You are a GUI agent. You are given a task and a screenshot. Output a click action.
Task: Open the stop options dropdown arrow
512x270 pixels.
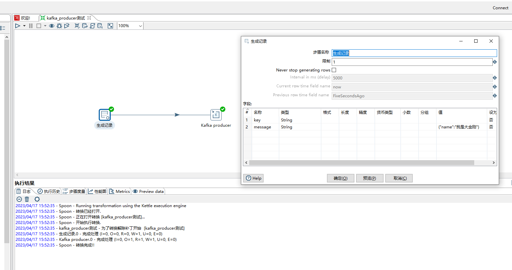coord(44,25)
